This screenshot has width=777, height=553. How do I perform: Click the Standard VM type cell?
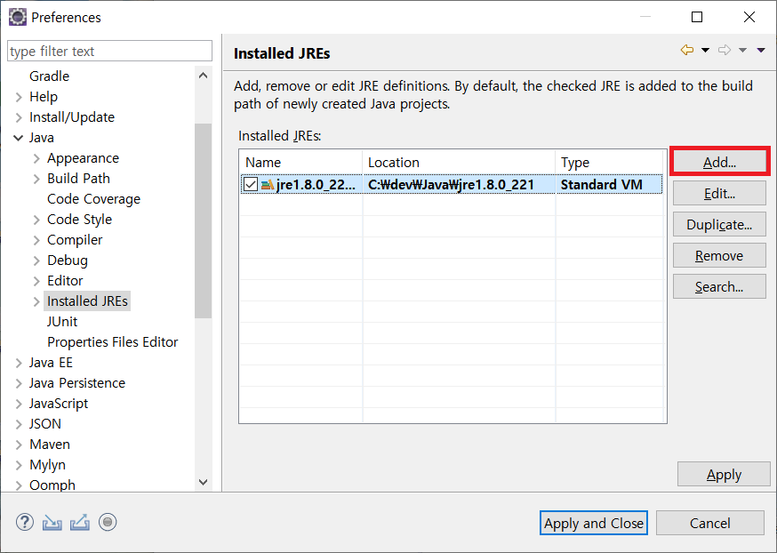609,185
